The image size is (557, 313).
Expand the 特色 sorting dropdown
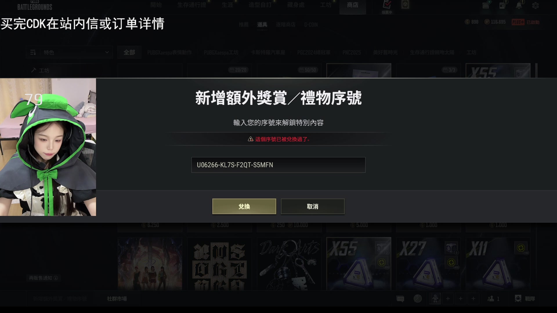69,52
